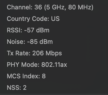Click the 80 MHz width text

(80, 7)
